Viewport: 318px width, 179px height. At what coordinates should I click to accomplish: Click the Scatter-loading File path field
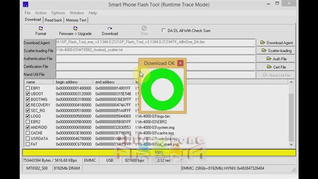[156, 50]
